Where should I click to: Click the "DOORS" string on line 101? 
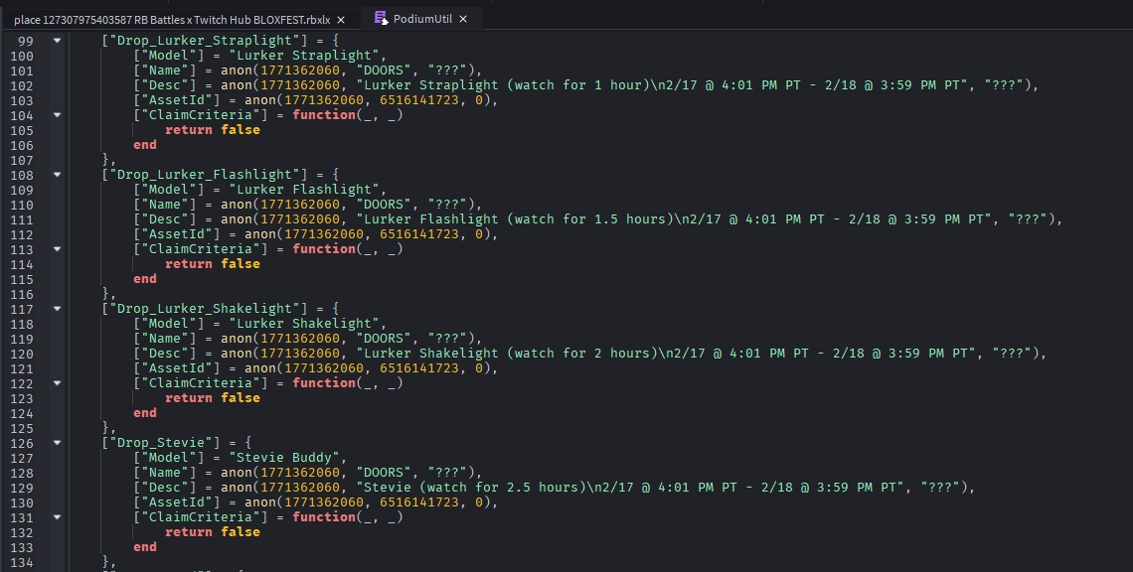[384, 71]
